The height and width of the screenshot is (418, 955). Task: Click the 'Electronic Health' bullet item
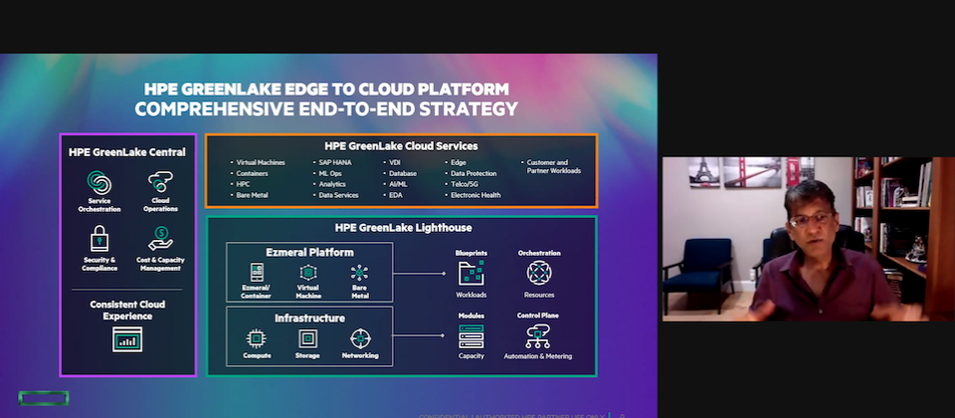[x=476, y=195]
